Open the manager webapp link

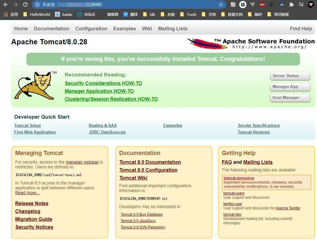click(x=82, y=162)
